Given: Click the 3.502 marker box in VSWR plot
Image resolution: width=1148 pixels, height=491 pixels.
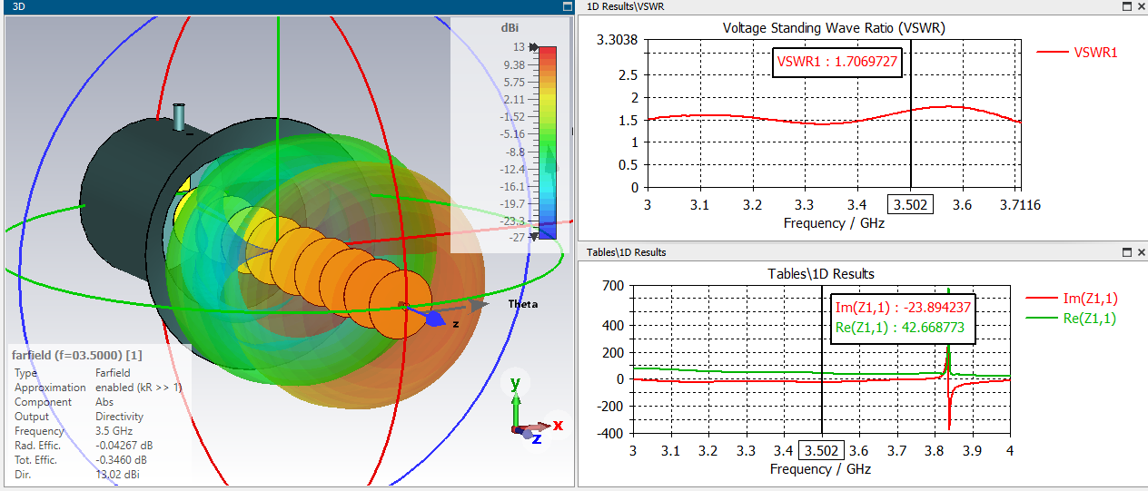Looking at the screenshot, I should [910, 206].
